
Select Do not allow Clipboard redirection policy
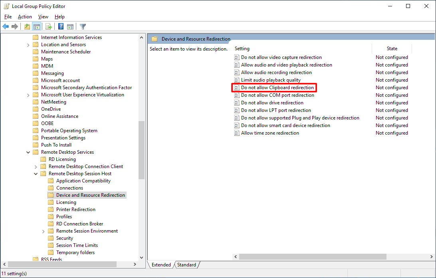point(277,88)
